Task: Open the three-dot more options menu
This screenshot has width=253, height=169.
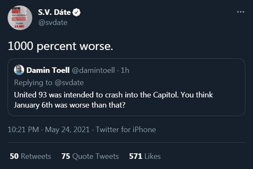Action: 240,12
